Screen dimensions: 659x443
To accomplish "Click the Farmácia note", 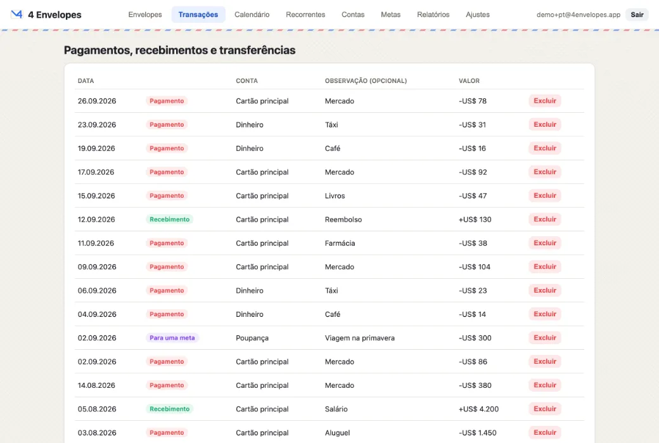I will 340,243.
